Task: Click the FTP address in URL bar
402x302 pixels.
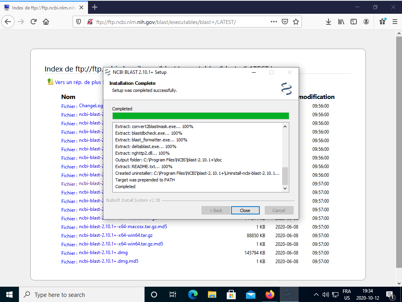Action: coord(166,22)
